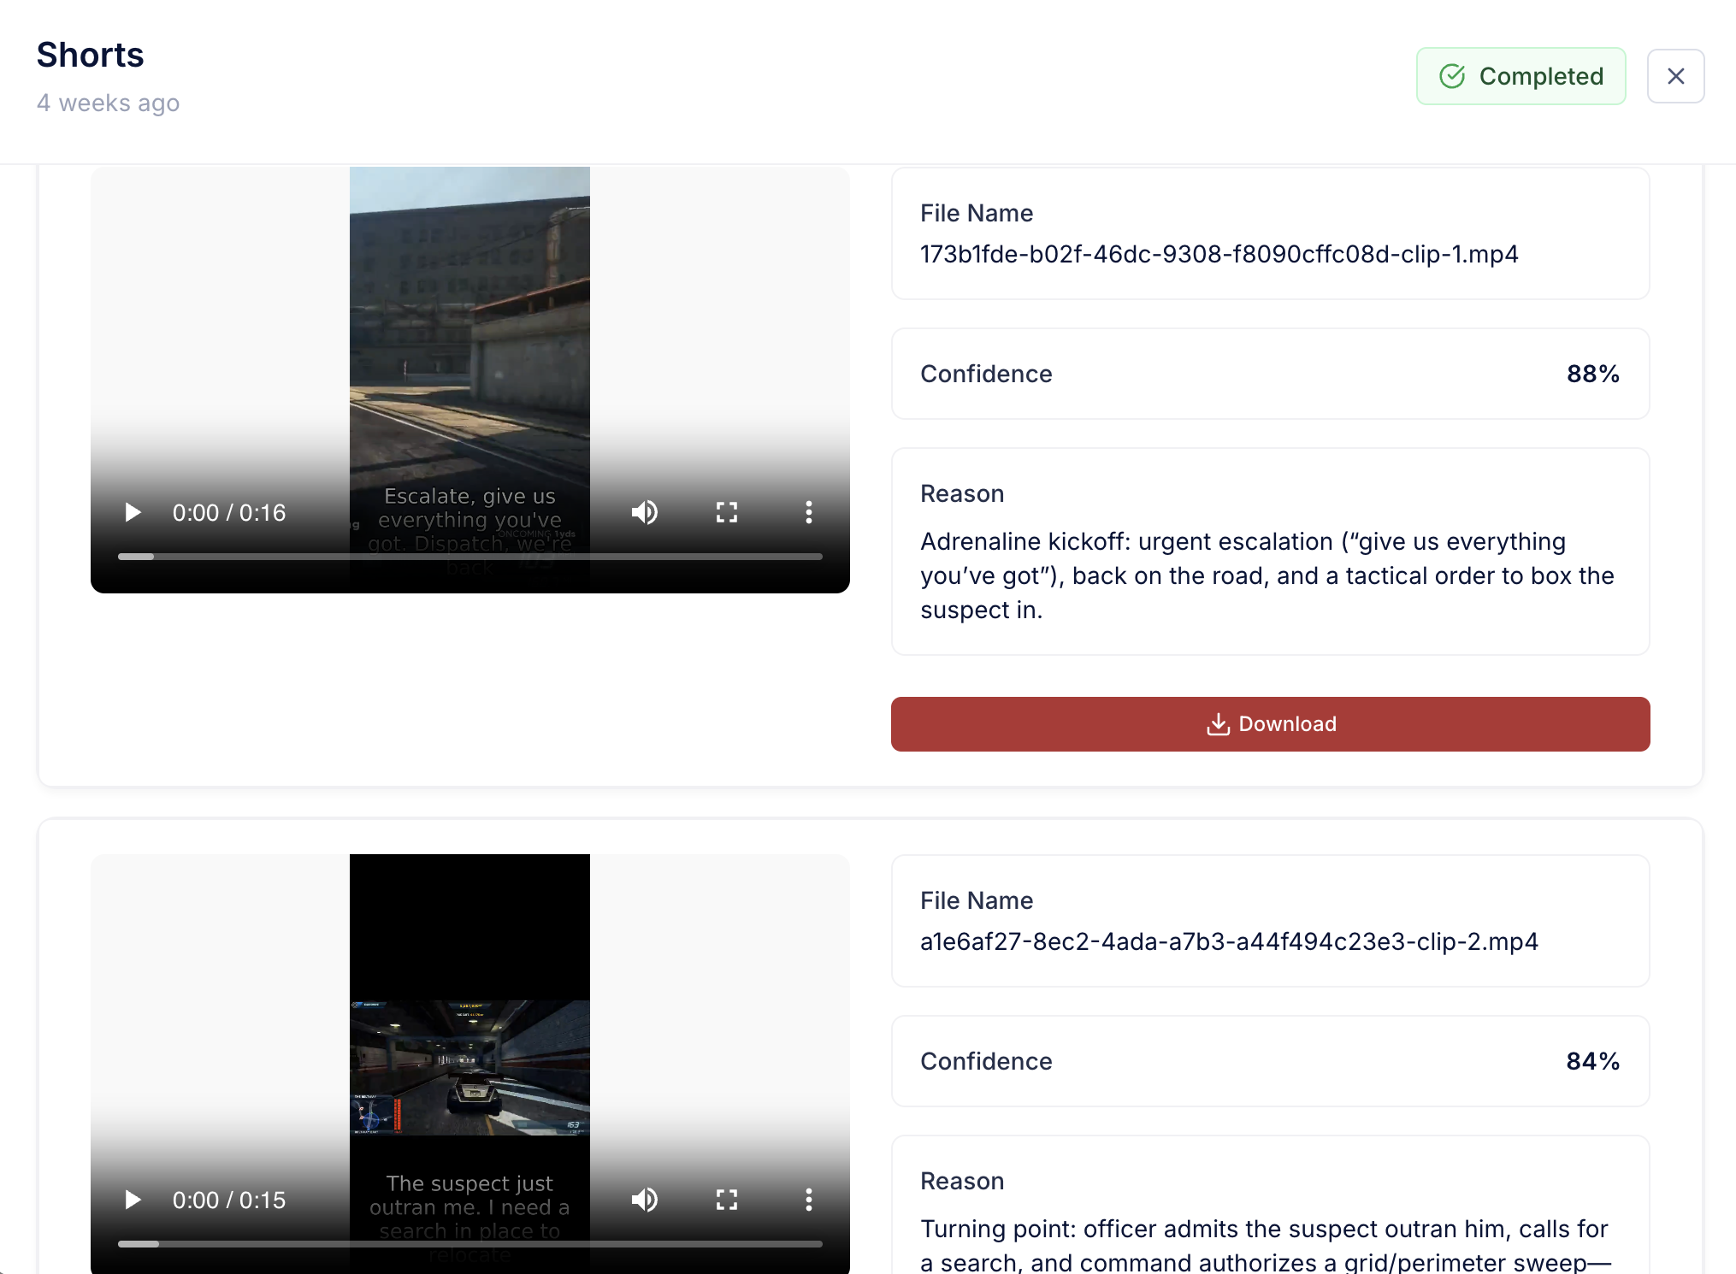Open more options on first video
This screenshot has height=1274, width=1736.
(808, 512)
